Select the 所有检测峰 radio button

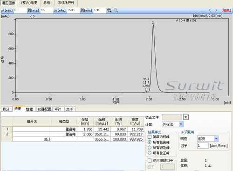(150, 142)
